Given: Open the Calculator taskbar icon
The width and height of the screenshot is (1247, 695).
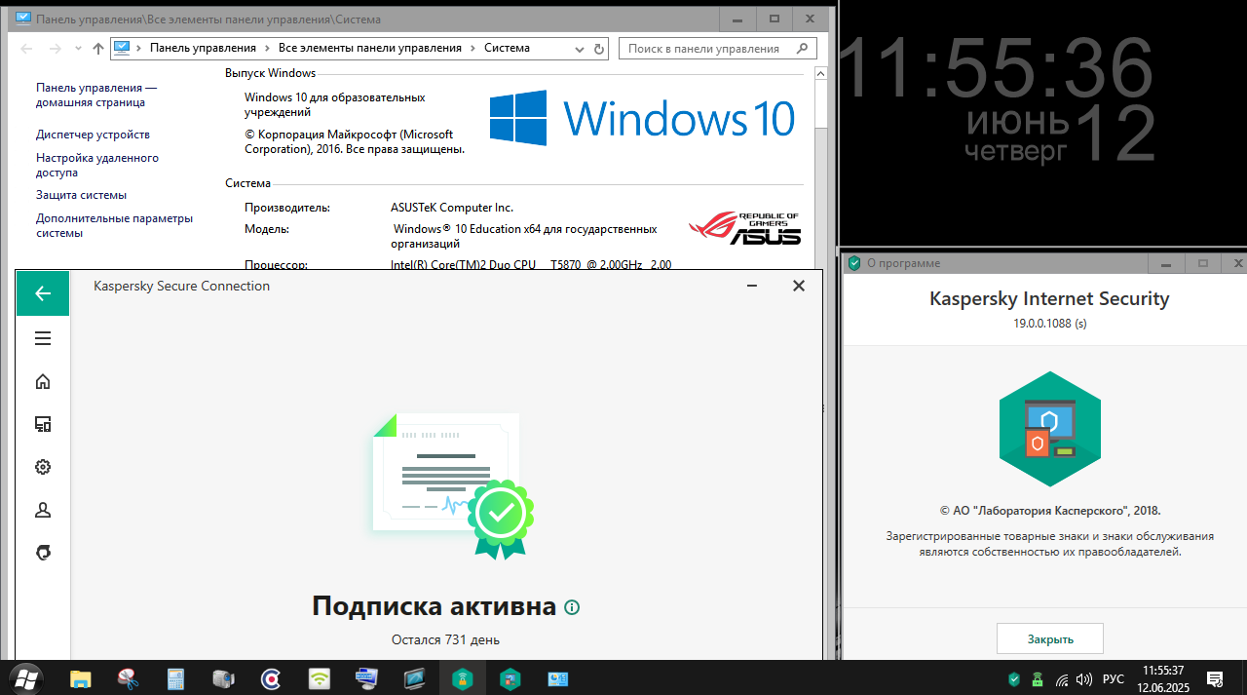Looking at the screenshot, I should (x=175, y=677).
